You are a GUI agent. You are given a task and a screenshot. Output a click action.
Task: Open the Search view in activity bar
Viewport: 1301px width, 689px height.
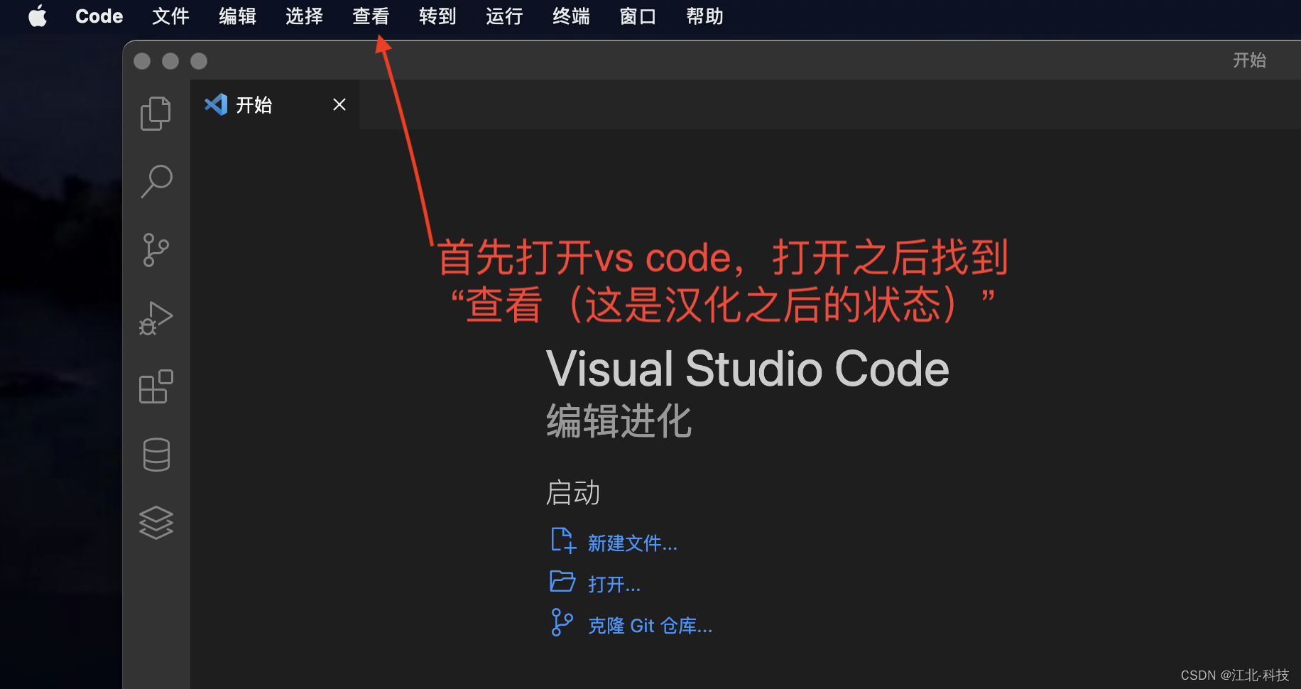tap(156, 182)
